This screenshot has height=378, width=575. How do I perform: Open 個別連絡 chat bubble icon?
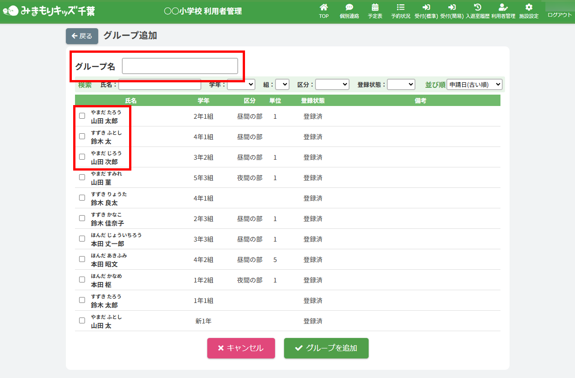(x=349, y=8)
